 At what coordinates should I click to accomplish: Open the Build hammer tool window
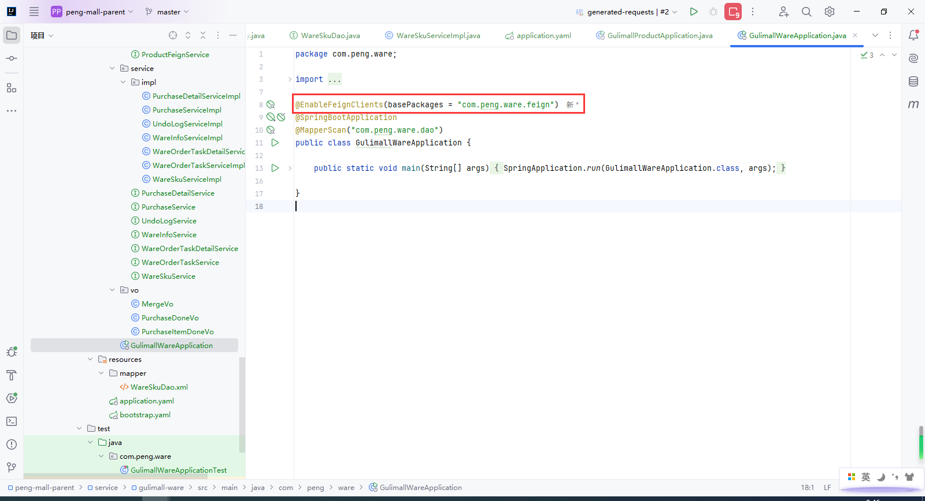12,375
